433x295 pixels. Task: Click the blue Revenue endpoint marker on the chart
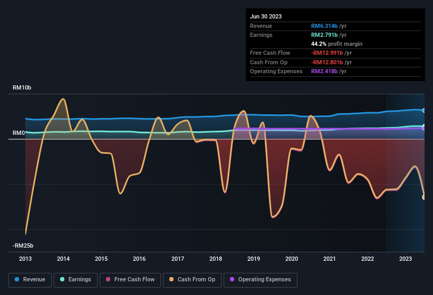pyautogui.click(x=424, y=111)
